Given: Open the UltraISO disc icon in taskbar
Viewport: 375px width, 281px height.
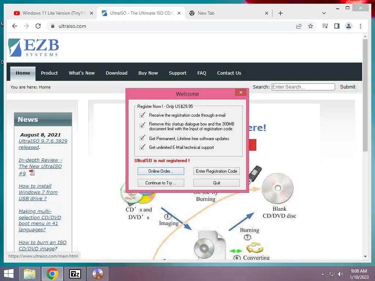Looking at the screenshot, I should (97, 274).
